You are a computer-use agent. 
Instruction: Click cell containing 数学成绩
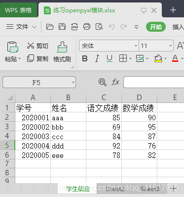[x=139, y=108]
